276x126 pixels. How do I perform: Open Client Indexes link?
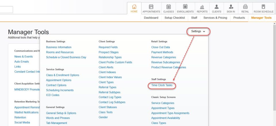click(107, 72)
